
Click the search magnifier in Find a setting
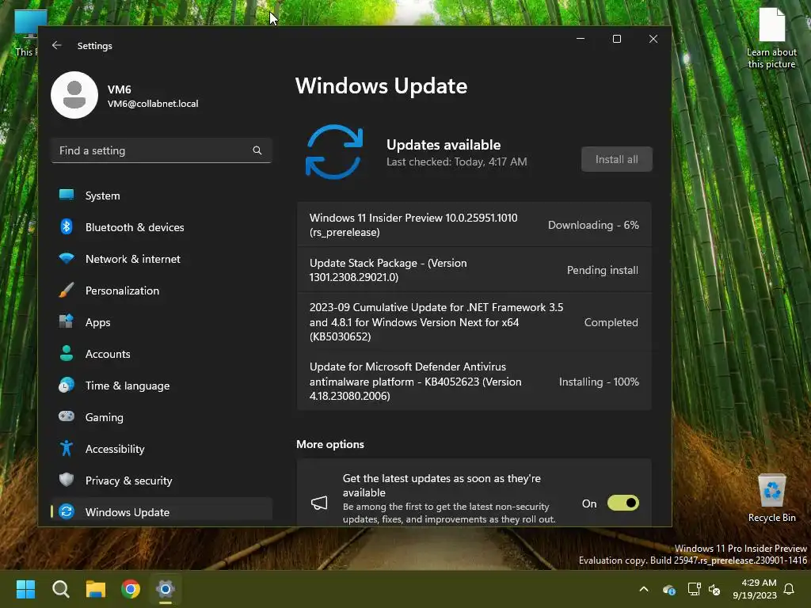click(x=257, y=150)
